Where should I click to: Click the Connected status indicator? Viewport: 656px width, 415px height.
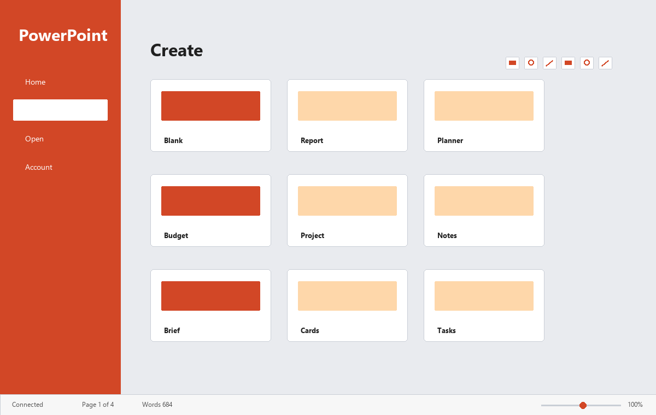tap(27, 405)
